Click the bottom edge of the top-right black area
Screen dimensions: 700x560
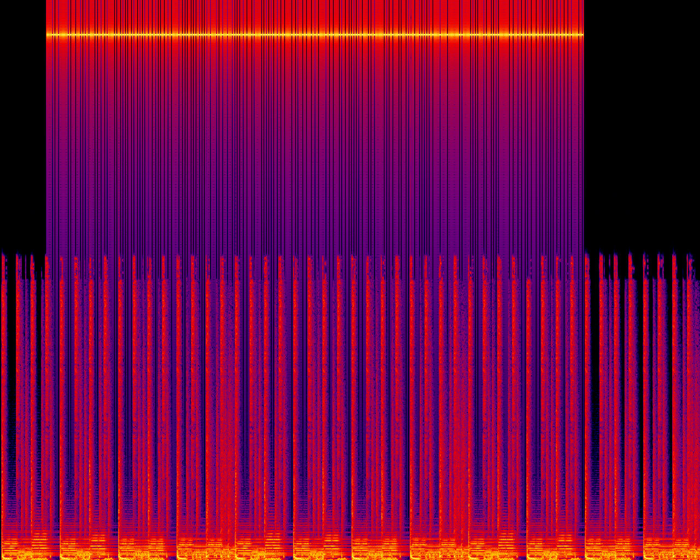pyautogui.click(x=642, y=249)
